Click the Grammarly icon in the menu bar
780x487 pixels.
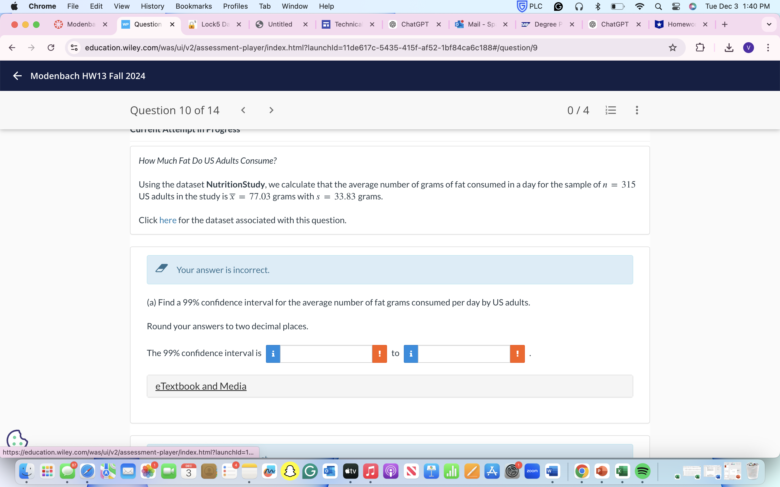(558, 6)
